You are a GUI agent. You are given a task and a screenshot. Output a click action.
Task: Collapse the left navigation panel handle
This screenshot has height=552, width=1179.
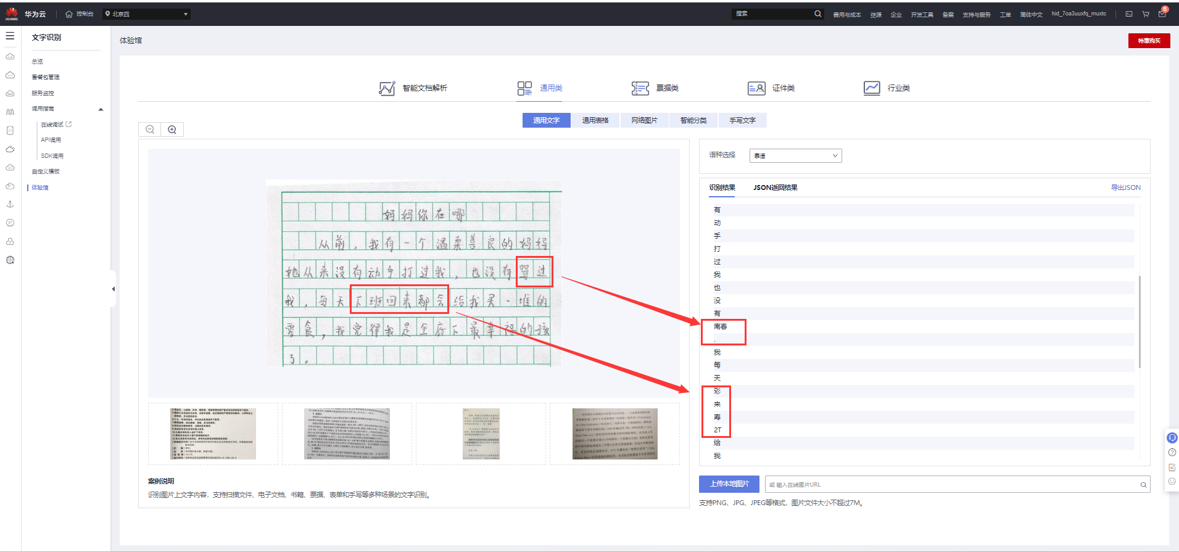pyautogui.click(x=113, y=289)
